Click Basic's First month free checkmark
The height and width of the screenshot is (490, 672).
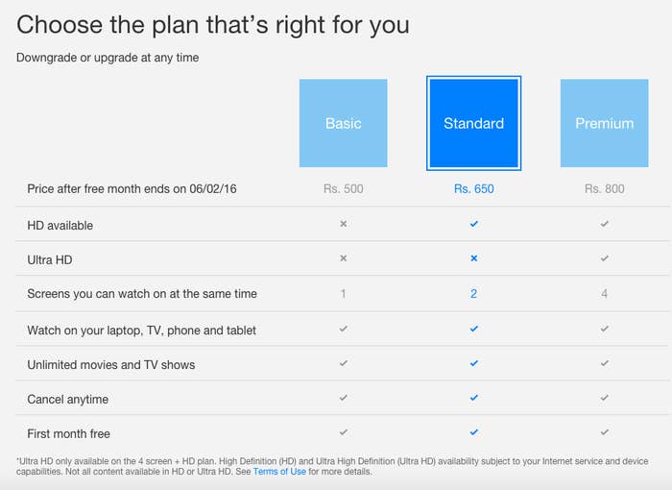pos(344,432)
